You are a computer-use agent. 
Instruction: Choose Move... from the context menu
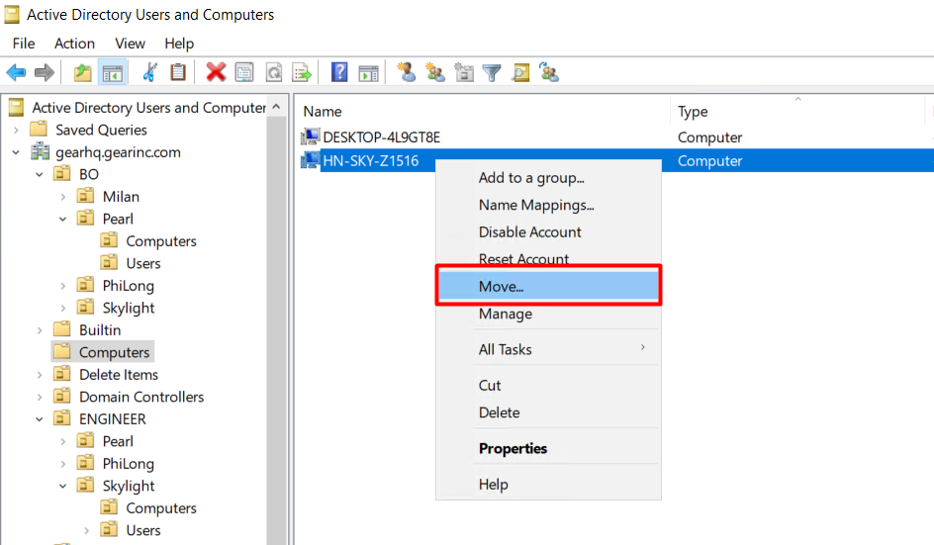501,287
